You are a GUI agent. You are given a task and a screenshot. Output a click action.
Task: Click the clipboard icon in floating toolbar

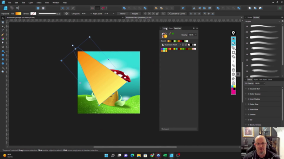(x=233, y=83)
